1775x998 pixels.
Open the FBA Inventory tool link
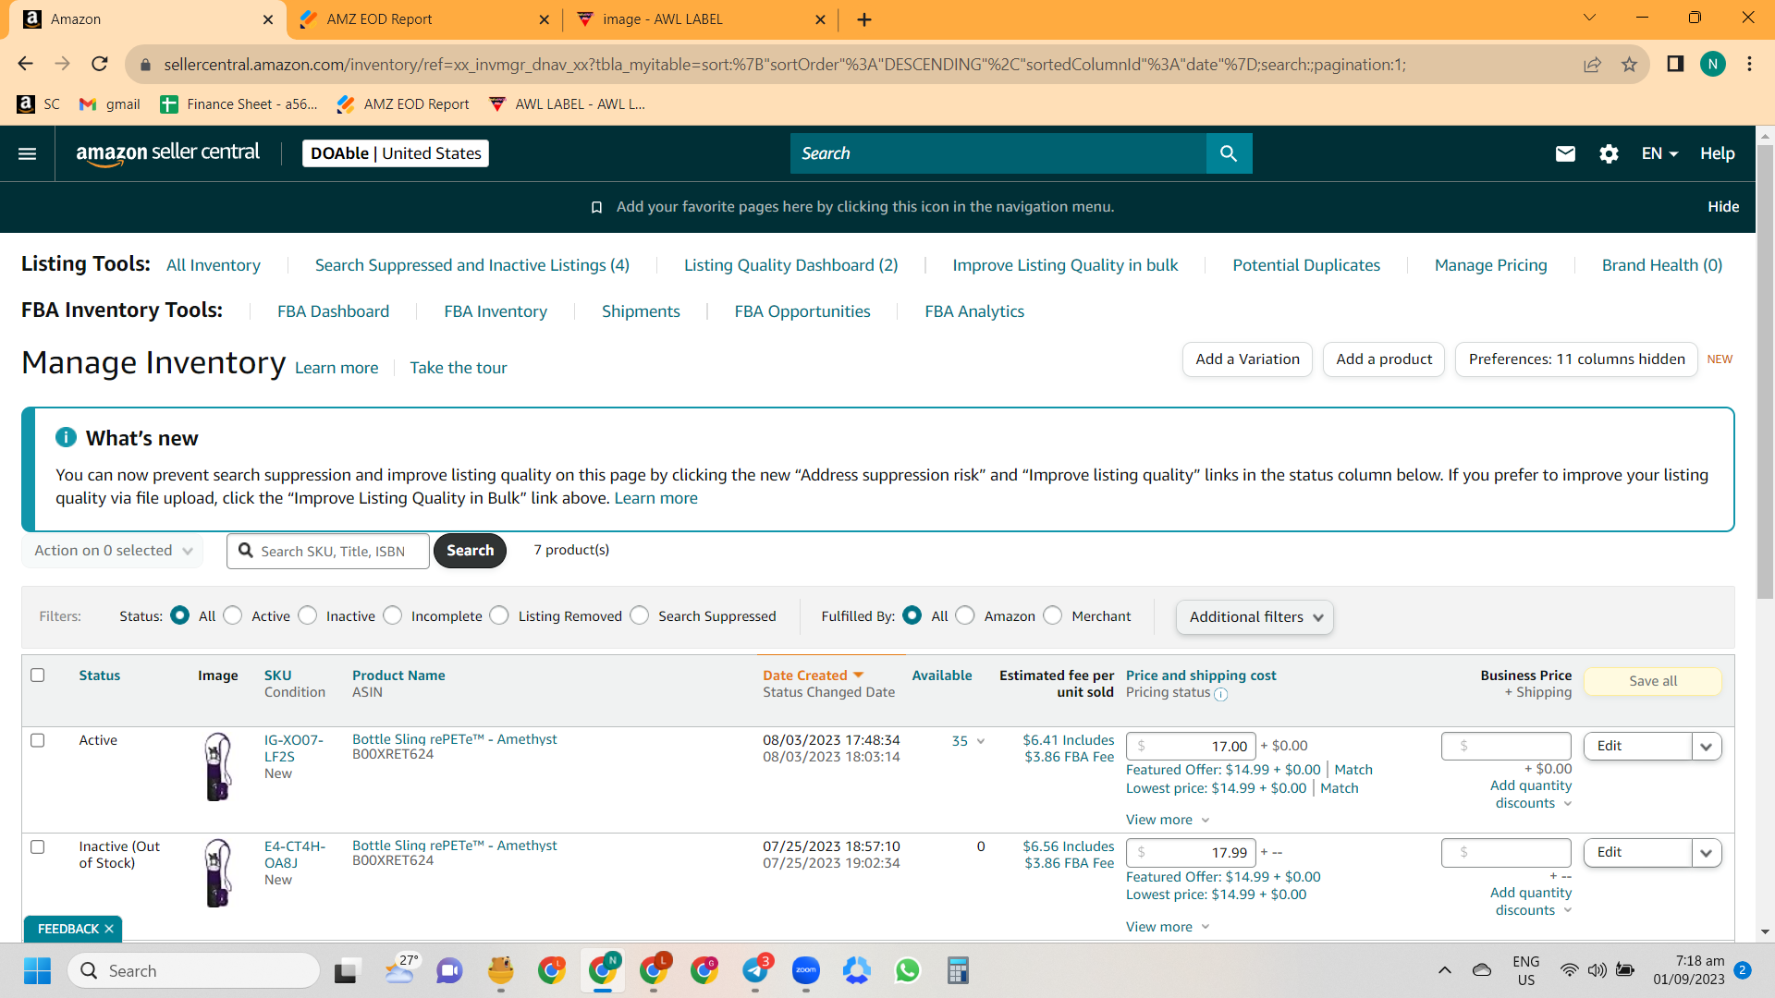click(x=496, y=311)
